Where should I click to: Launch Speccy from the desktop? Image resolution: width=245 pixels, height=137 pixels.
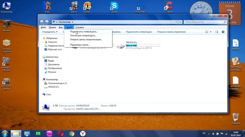click(74, 7)
